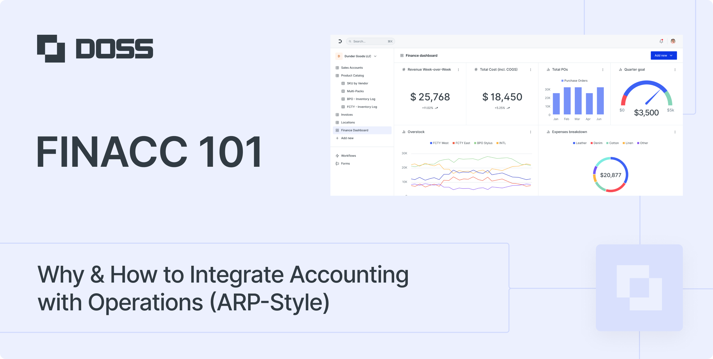Viewport: 713px width, 359px height.
Task: Open Revenue Week-over-Week card options menu
Action: (458, 70)
